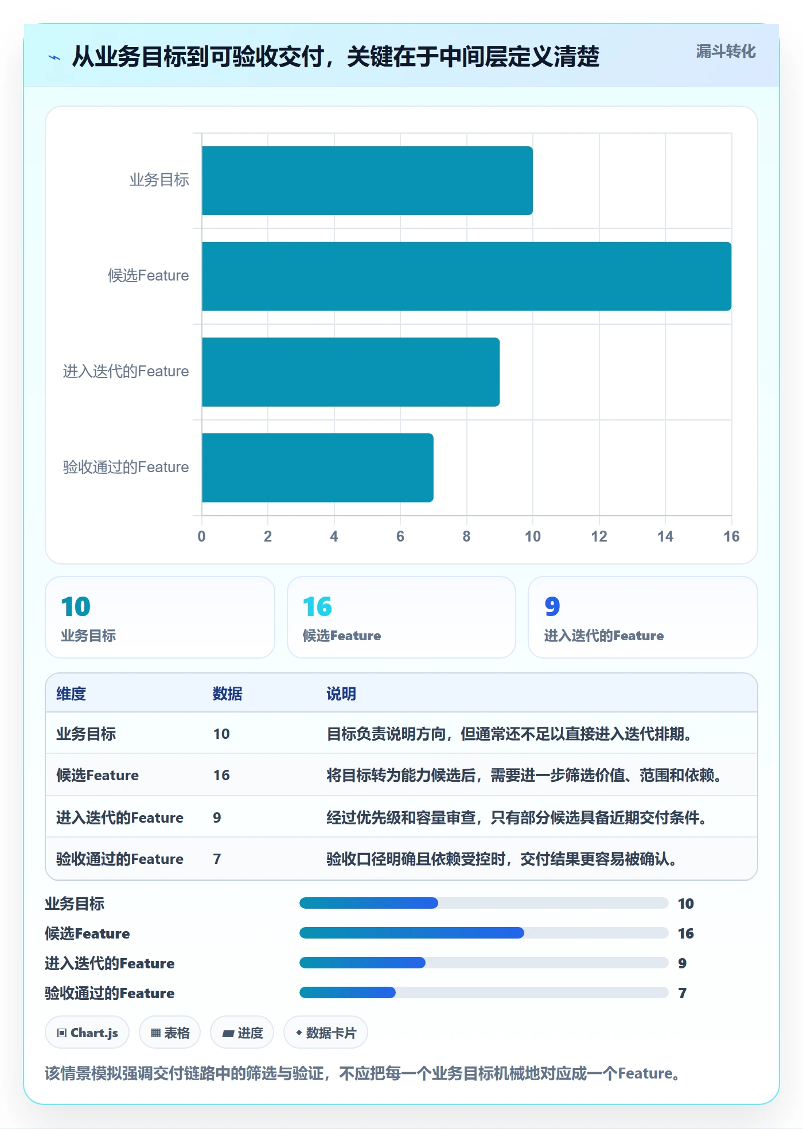This screenshot has height=1129, width=803.
Task: Click the stat card showing 10 业务目标
Action: click(160, 617)
